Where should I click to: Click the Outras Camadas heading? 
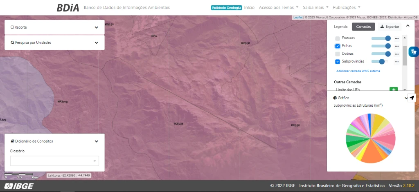coord(348,82)
